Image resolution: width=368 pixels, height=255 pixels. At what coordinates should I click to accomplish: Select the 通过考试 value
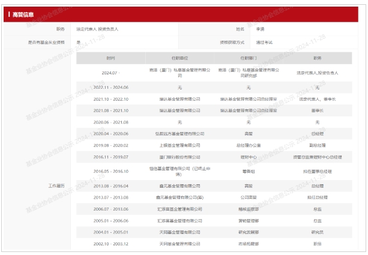(264, 43)
